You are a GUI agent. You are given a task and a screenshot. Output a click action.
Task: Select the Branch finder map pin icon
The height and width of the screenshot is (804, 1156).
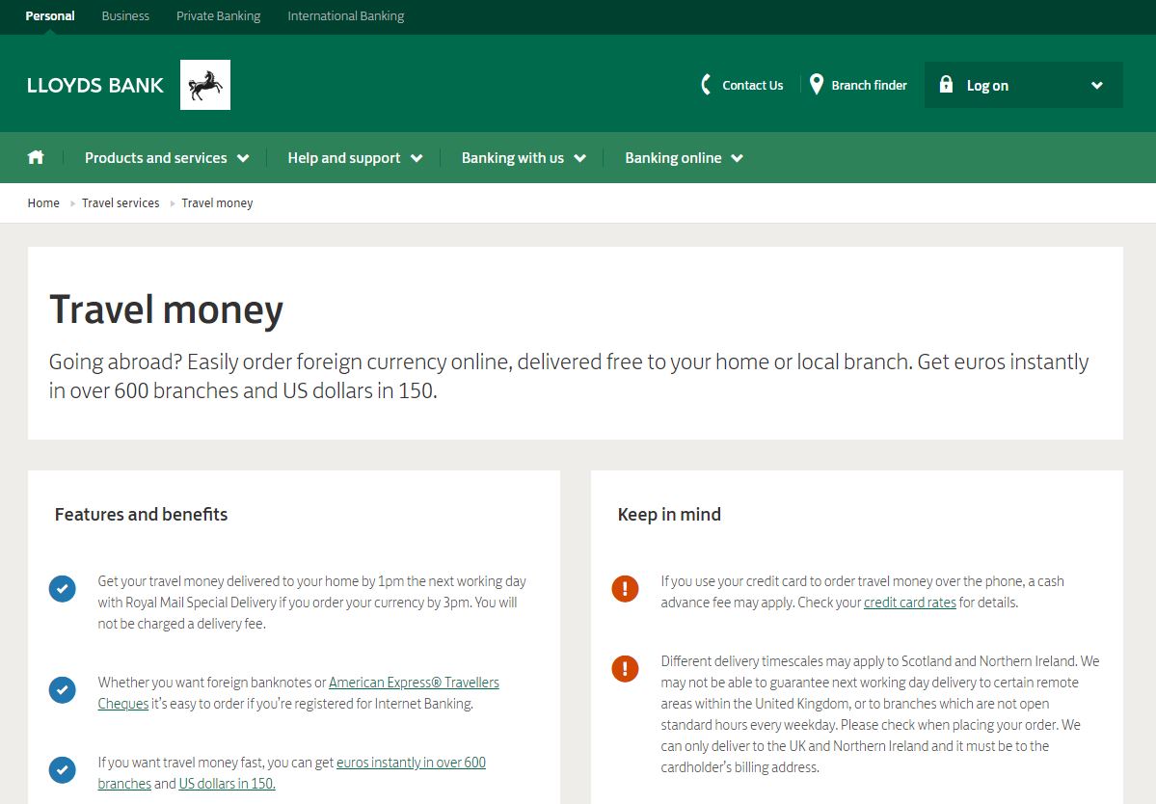(817, 85)
